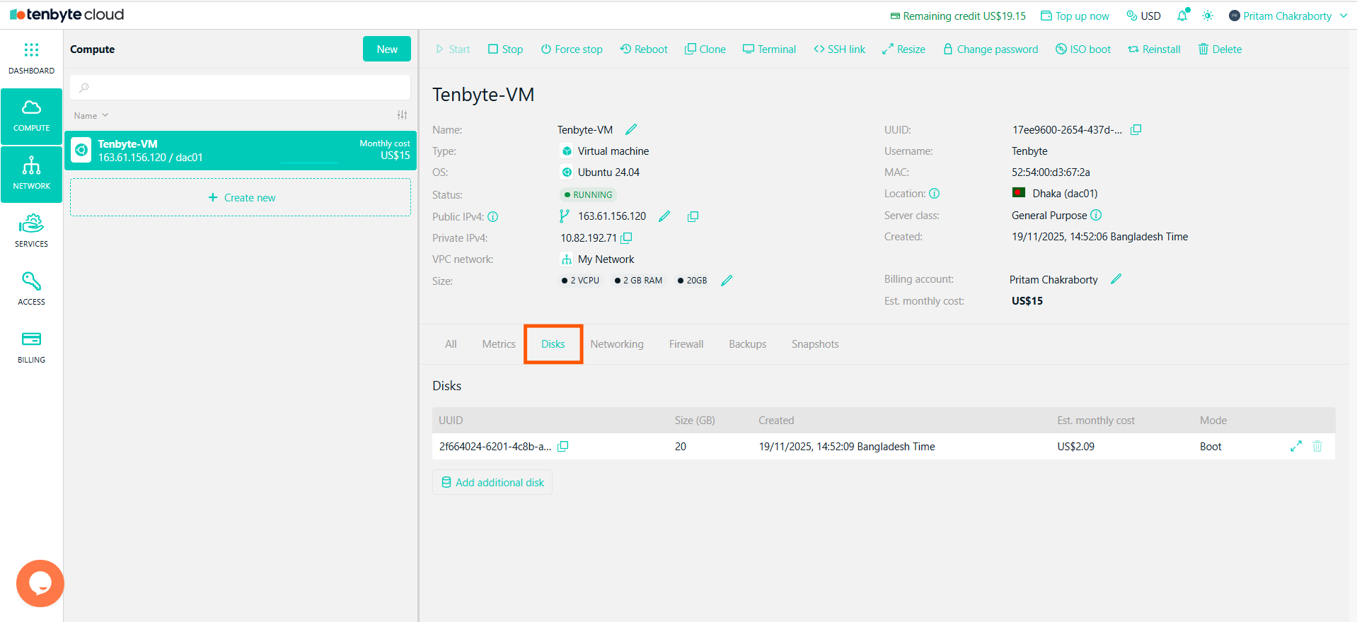Show Public IPv4 info tooltip icon

493,217
